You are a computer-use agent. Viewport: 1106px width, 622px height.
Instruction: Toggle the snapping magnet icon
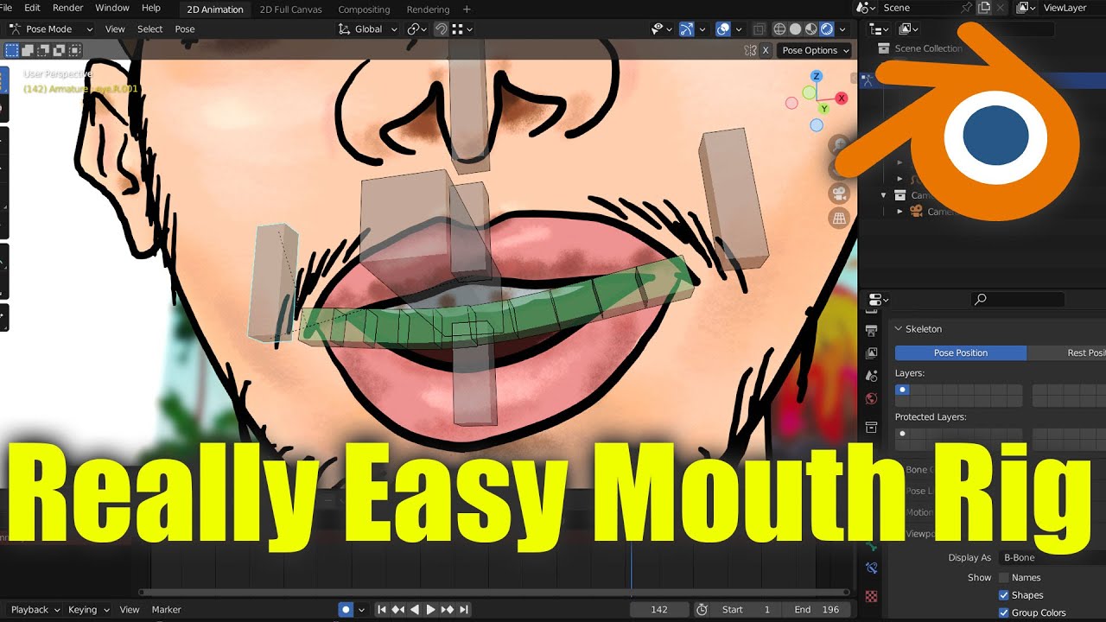point(441,29)
